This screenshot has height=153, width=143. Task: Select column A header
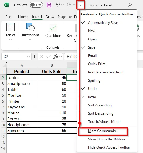pyautogui.click(x=22, y=65)
